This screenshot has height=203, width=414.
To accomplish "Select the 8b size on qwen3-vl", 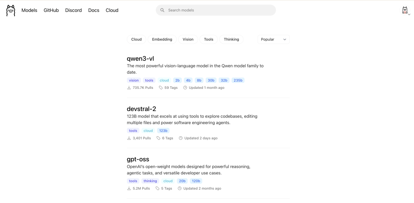I will pyautogui.click(x=199, y=80).
